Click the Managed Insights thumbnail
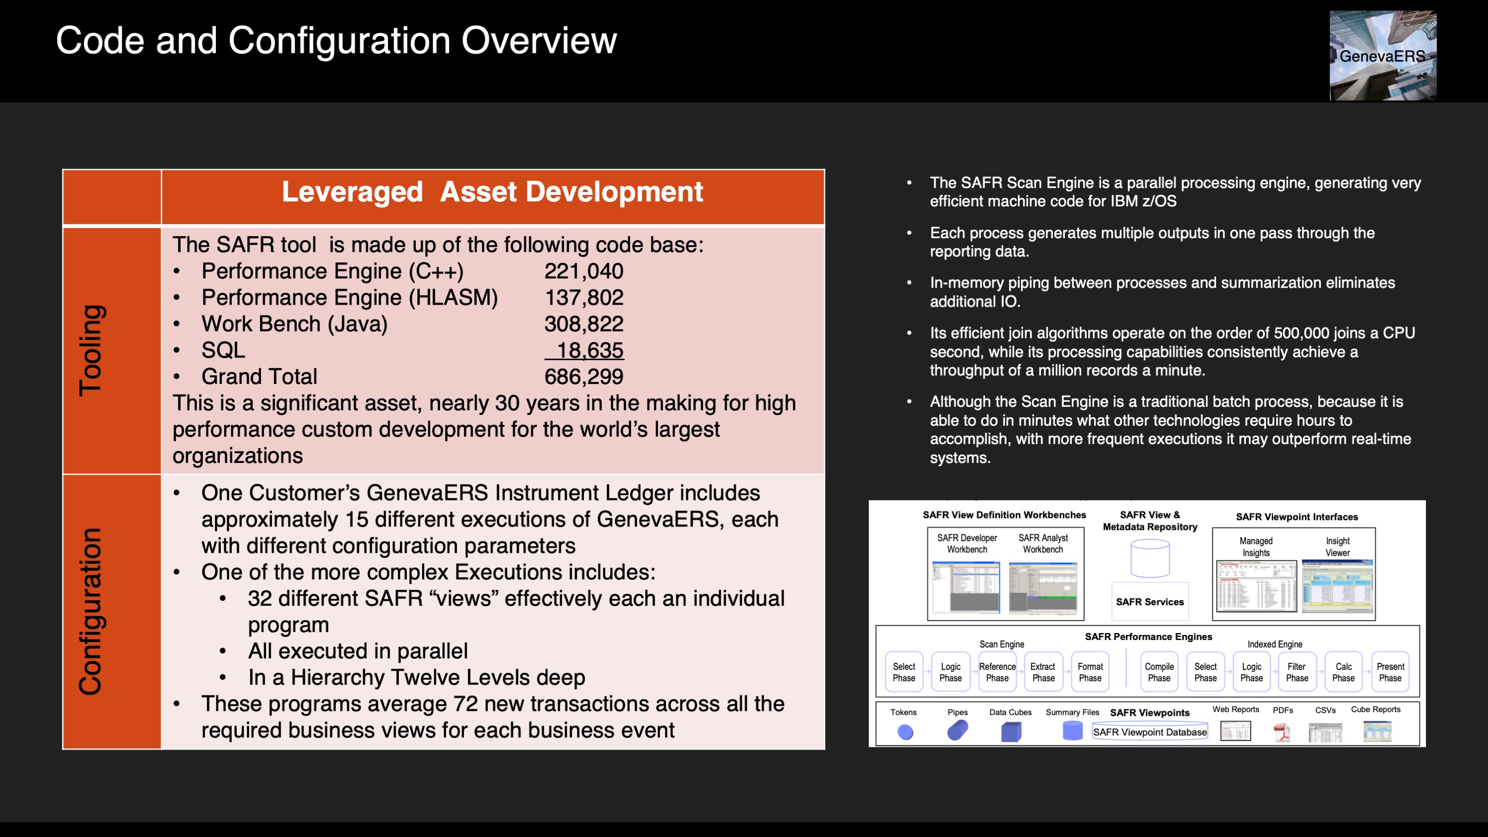The width and height of the screenshot is (1488, 837). (x=1256, y=586)
